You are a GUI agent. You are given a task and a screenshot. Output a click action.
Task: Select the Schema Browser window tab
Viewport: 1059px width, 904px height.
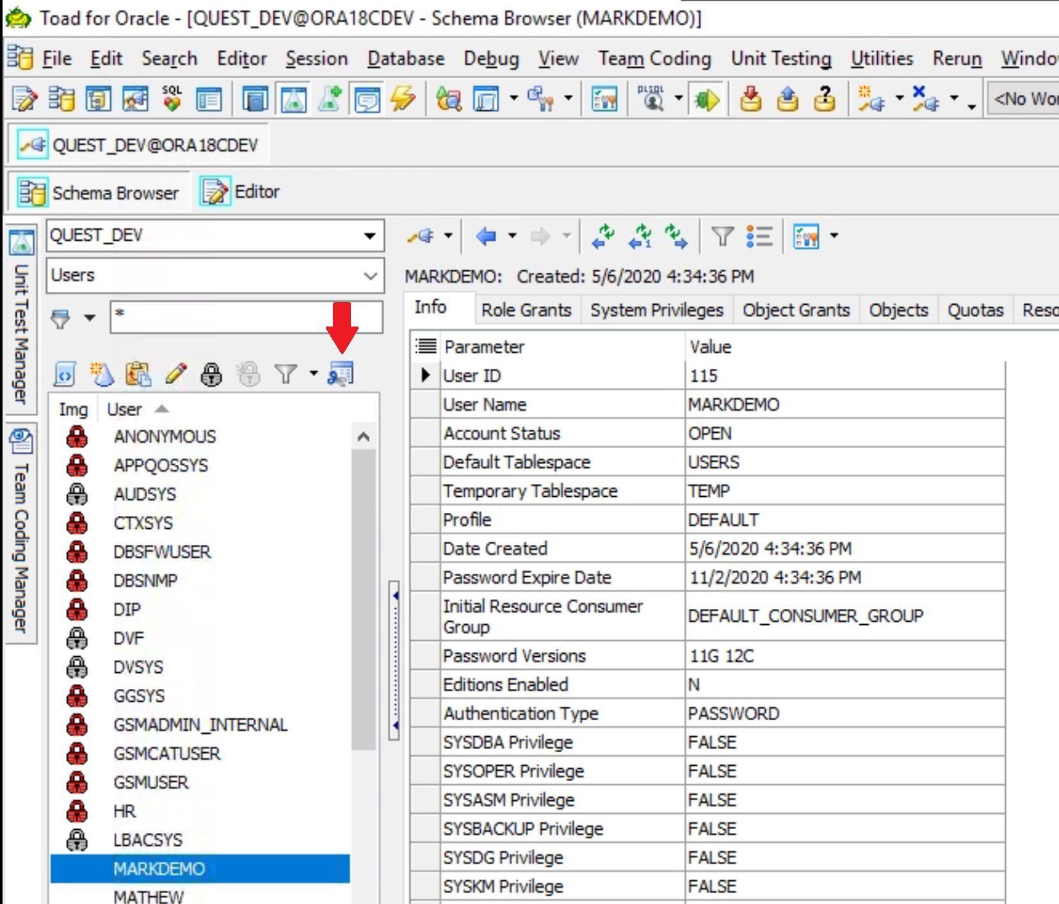(98, 192)
